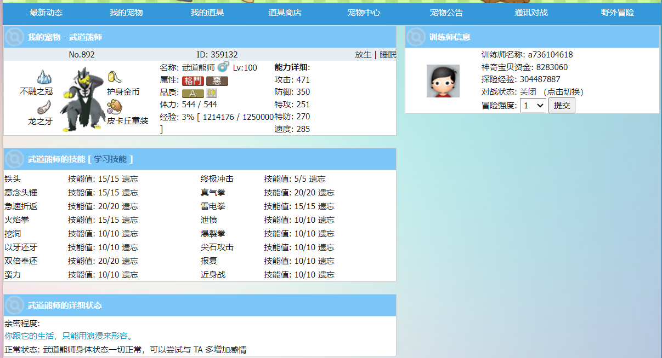Go to 通讯对战 battle page

pyautogui.click(x=531, y=13)
